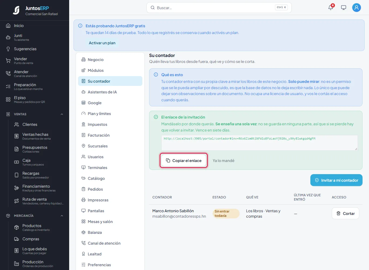
Task: Click msabillon@contadoressps.hn email text
Action: (179, 216)
